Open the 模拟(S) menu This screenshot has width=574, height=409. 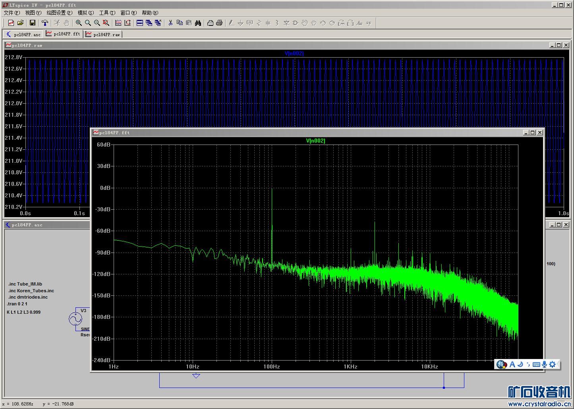[86, 13]
